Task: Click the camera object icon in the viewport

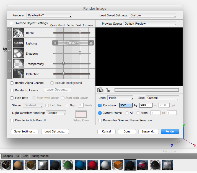Action: pos(5,50)
